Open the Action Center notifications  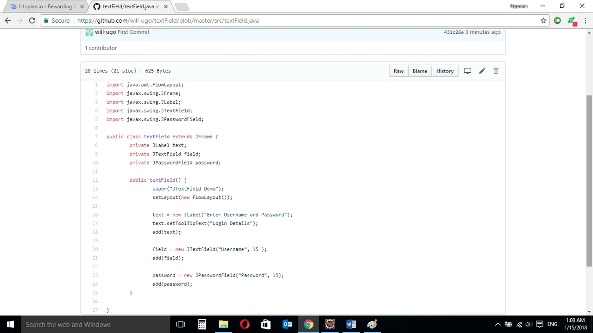(x=539, y=324)
